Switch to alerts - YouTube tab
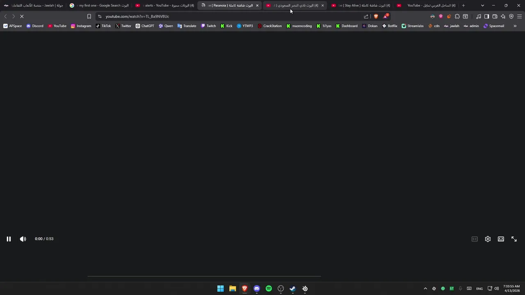The width and height of the screenshot is (525, 295). point(164,5)
